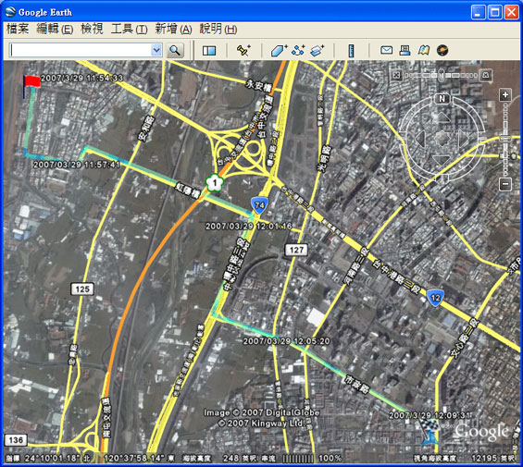Click the 文心路二段 road label
The image size is (523, 467).
tap(466, 338)
